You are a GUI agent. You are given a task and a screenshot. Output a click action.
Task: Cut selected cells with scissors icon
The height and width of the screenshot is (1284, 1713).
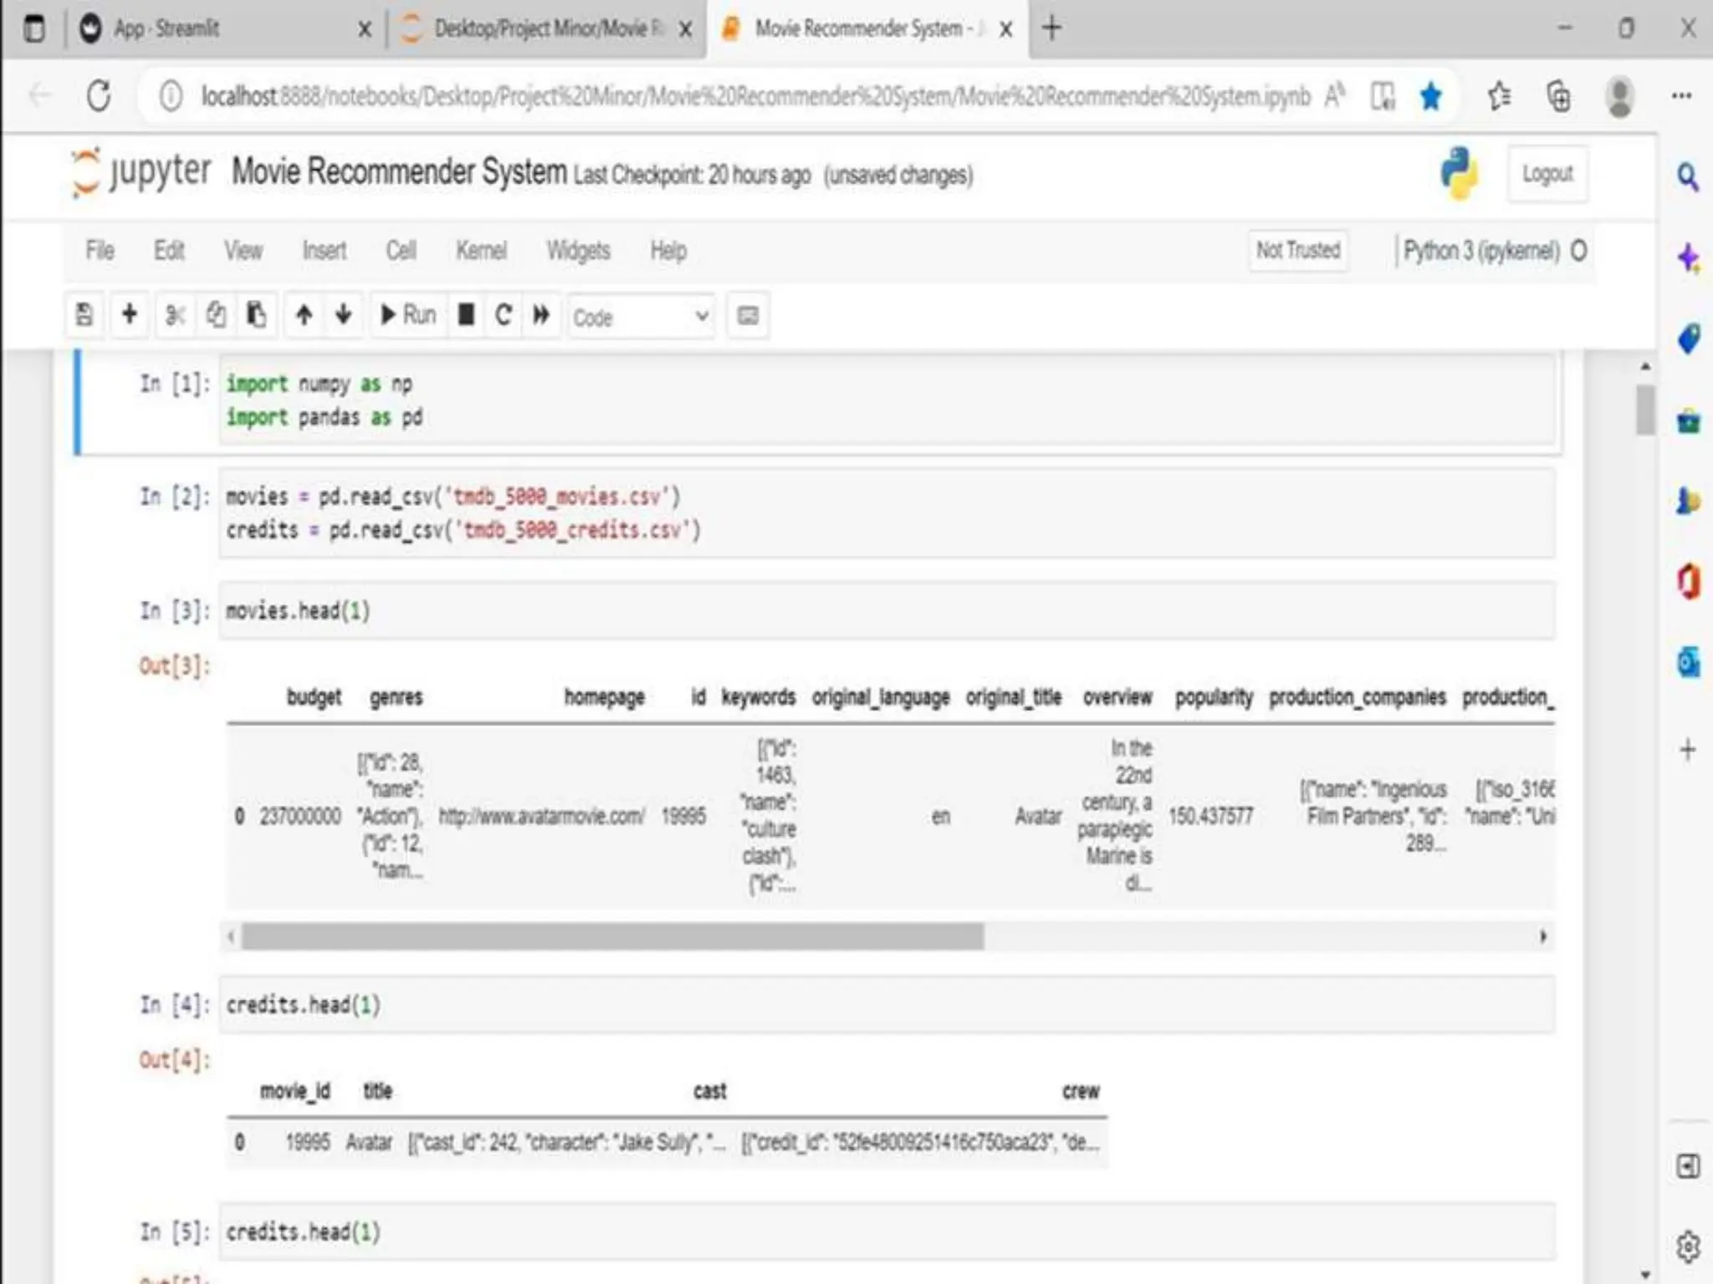click(175, 315)
